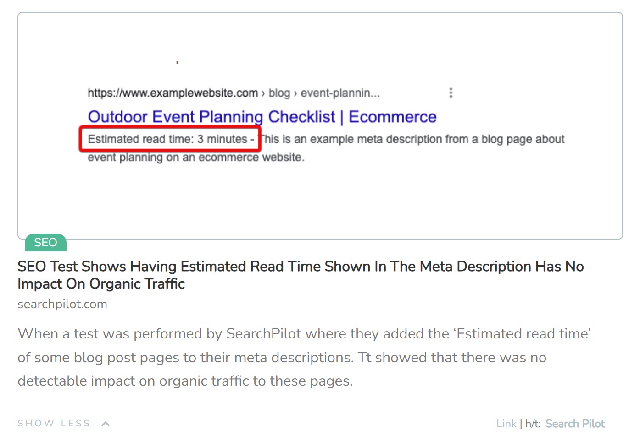
Task: Click the Link hyperlink at bottom right
Action: pyautogui.click(x=506, y=424)
